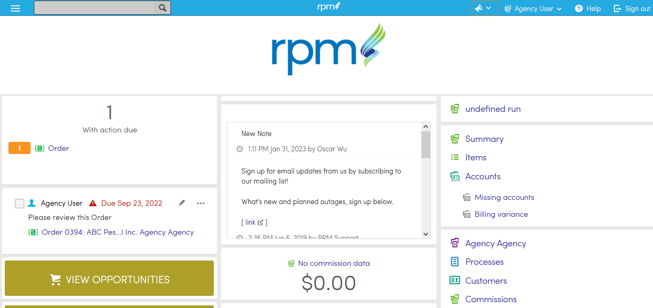The height and width of the screenshot is (308, 653).
Task: Open Order 0394: ABC Pes...l Inc. link
Action: coord(118,232)
